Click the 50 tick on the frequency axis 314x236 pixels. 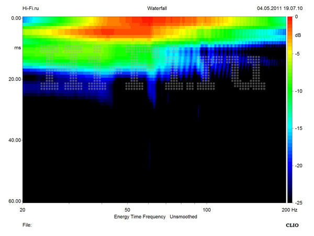coord(127,209)
